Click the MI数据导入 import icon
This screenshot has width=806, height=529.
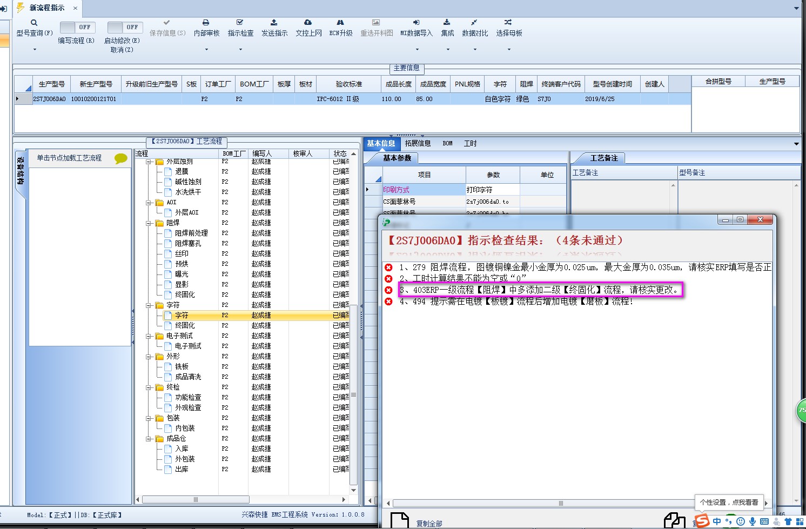416,23
